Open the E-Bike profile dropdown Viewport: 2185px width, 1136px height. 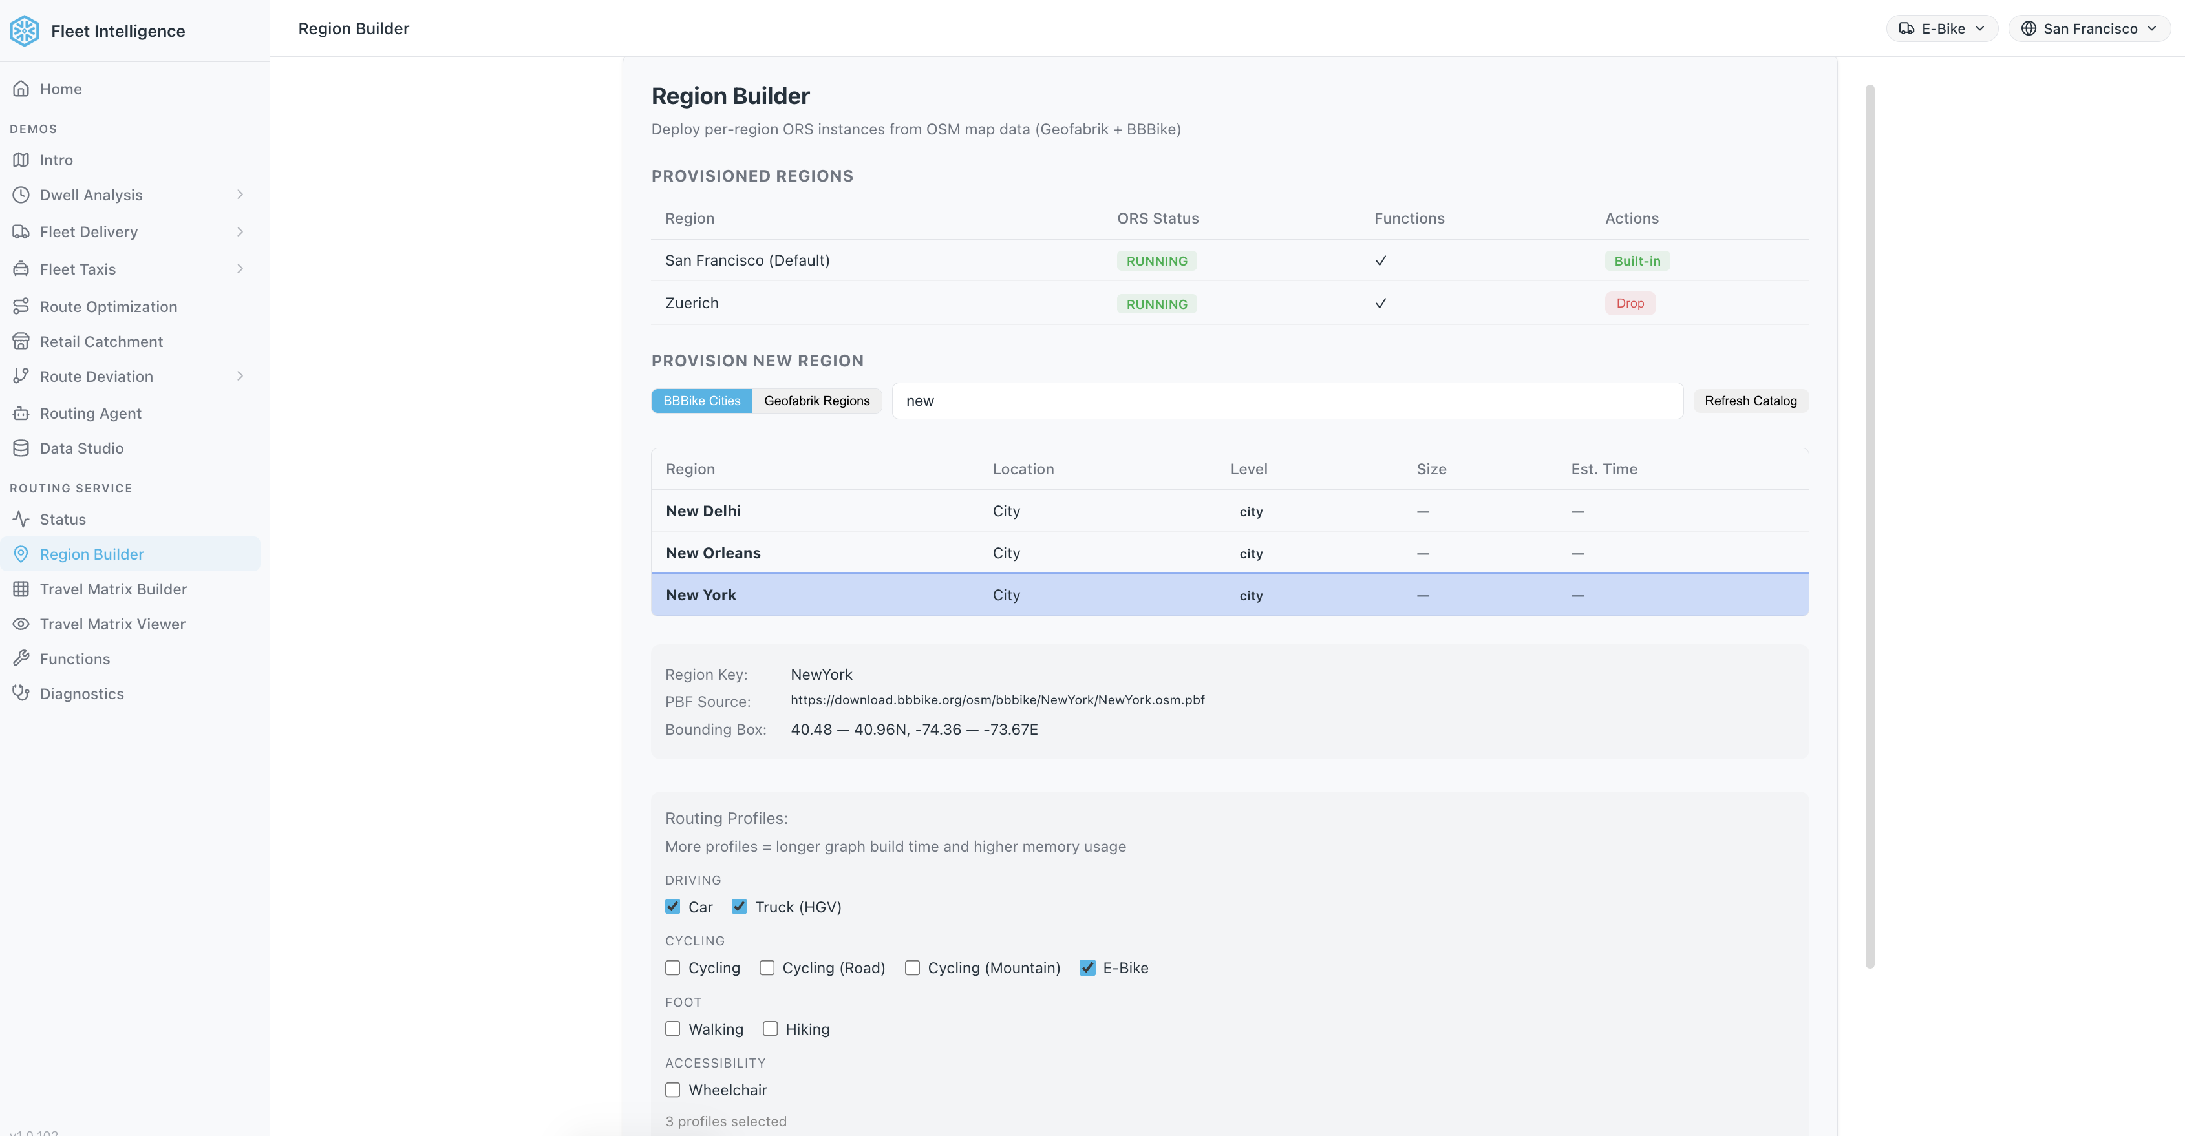click(1941, 29)
